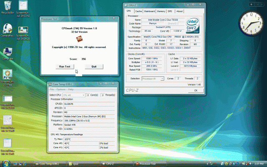Open the Select CPU dropdown in Core Temp
The height and width of the screenshot is (167, 267).
(73, 95)
